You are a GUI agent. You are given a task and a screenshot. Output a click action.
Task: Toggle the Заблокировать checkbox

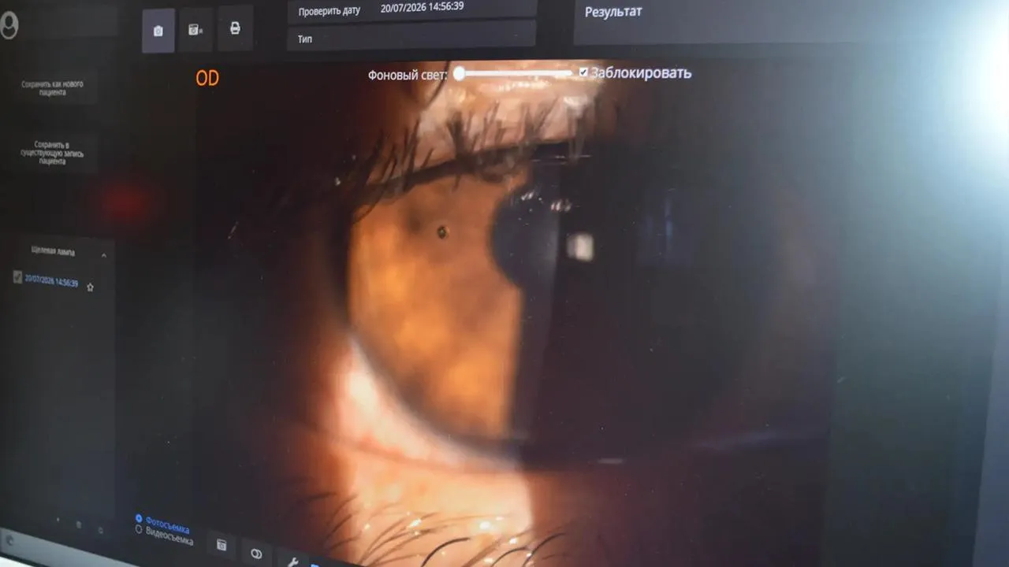[x=583, y=72]
